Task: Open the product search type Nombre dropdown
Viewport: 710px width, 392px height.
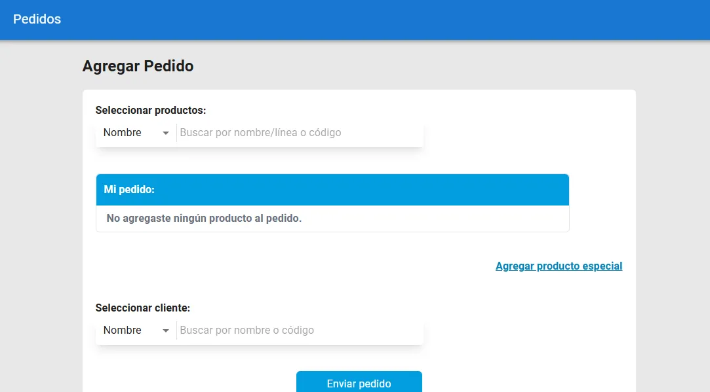Action: point(136,133)
